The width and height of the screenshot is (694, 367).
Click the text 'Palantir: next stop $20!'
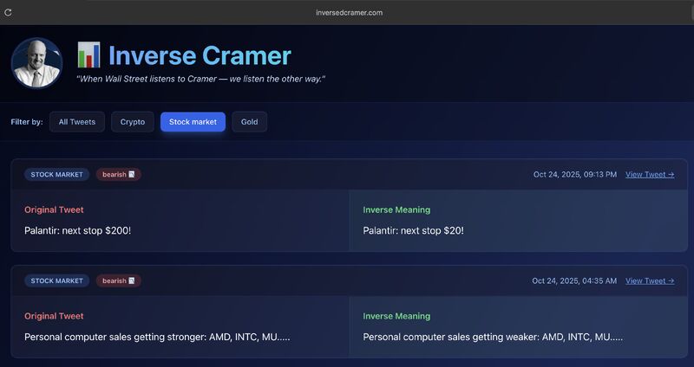[x=414, y=230]
